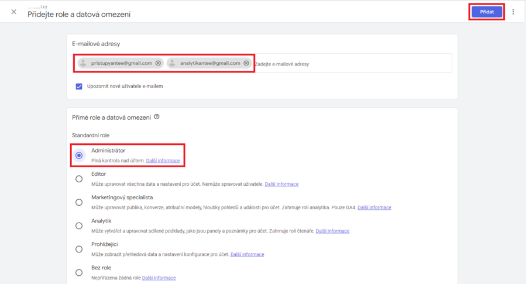Click the help icon beside Přímé role heading
The width and height of the screenshot is (526, 284).
tap(157, 117)
